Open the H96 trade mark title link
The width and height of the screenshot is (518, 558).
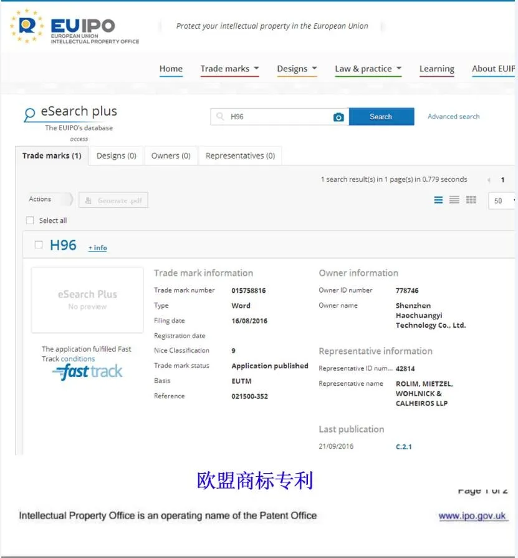pyautogui.click(x=63, y=245)
